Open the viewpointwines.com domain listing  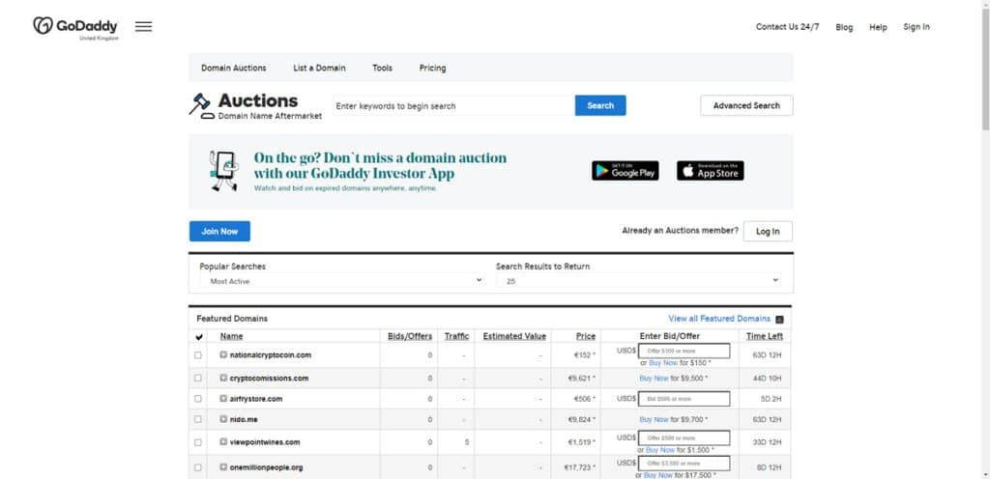click(265, 442)
